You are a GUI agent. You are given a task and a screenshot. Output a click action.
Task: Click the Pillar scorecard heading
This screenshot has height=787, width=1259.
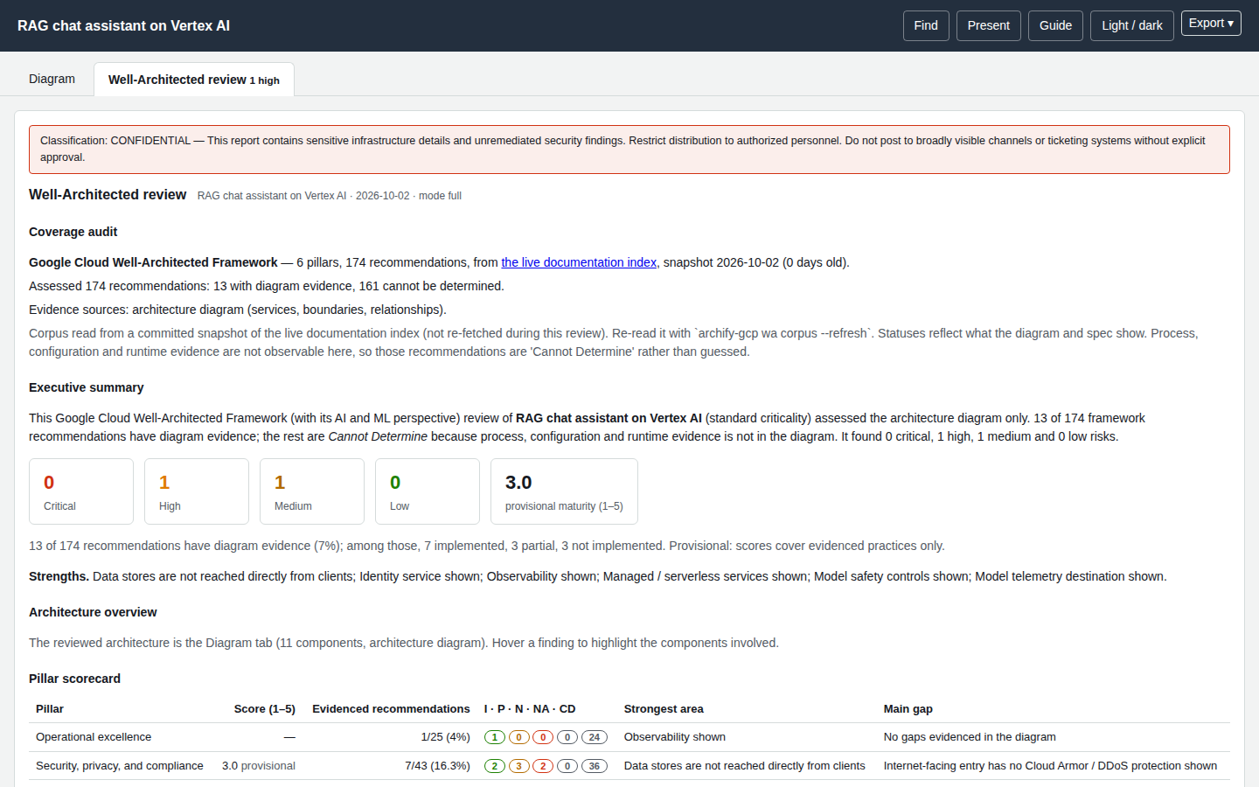click(x=74, y=679)
